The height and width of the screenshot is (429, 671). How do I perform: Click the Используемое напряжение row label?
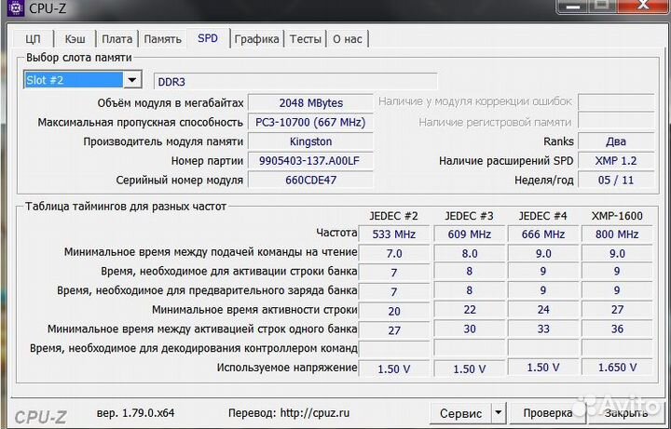tap(287, 368)
